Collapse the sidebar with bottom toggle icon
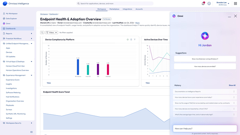The height and width of the screenshot is (135, 240). click(32, 132)
